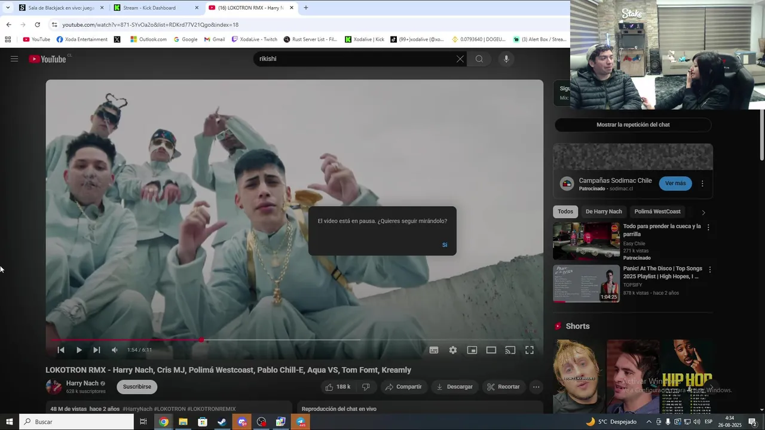Go back in the browser

(8, 24)
